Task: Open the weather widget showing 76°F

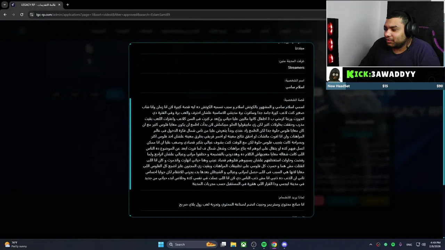Action: (16, 244)
